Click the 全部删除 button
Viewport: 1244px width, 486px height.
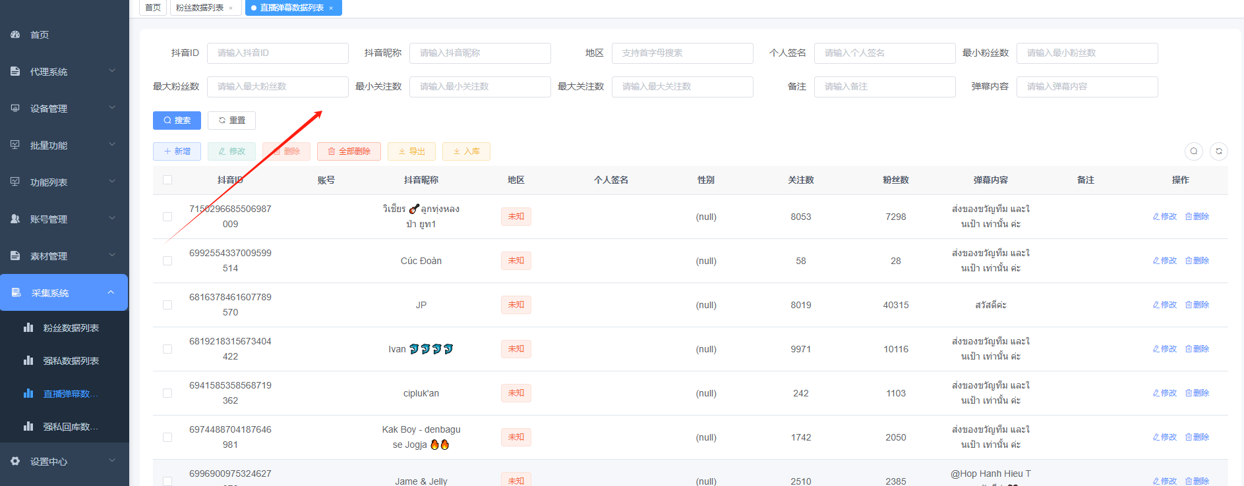click(349, 151)
